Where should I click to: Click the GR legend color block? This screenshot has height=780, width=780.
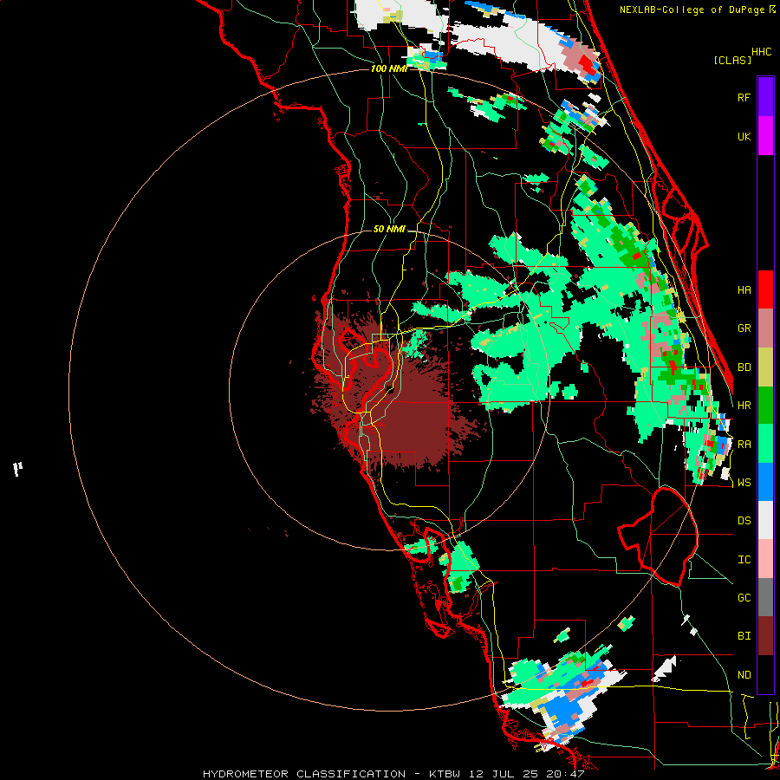point(765,328)
